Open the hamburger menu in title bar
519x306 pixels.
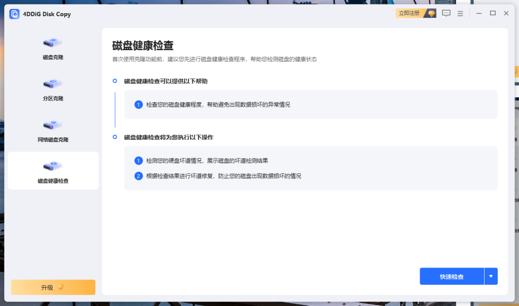460,14
